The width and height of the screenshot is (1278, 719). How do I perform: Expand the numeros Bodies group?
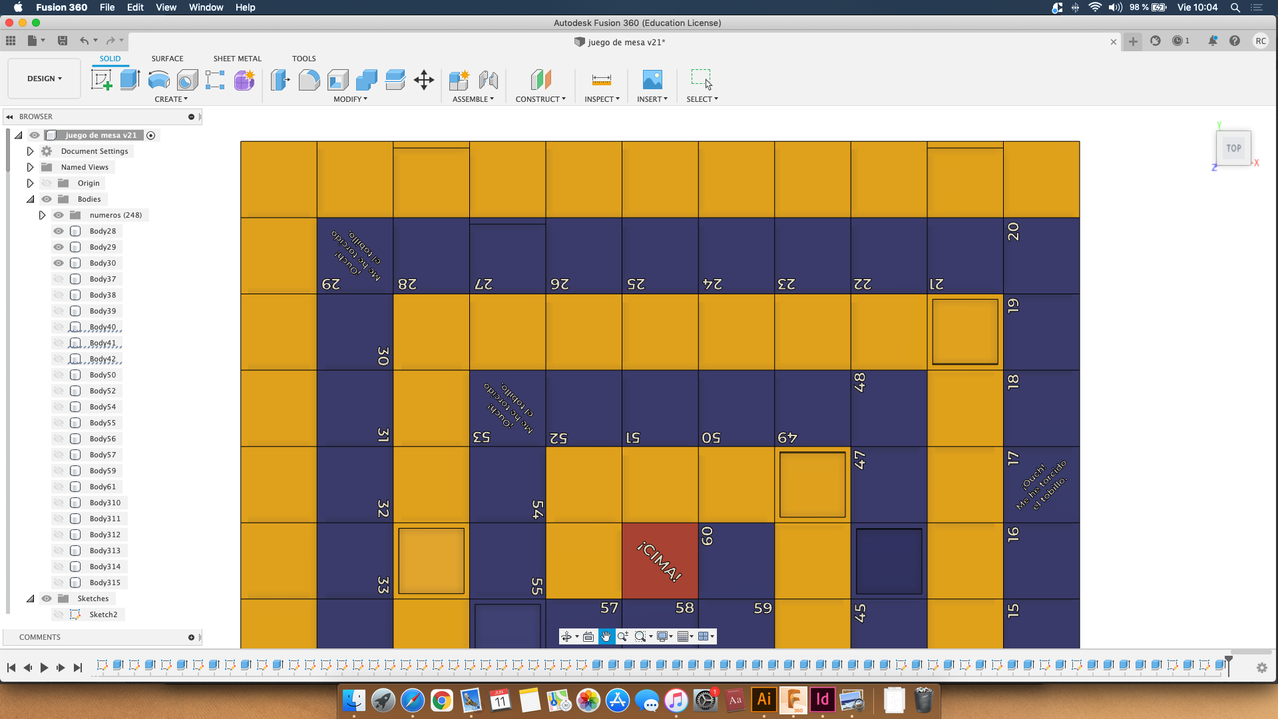(42, 215)
